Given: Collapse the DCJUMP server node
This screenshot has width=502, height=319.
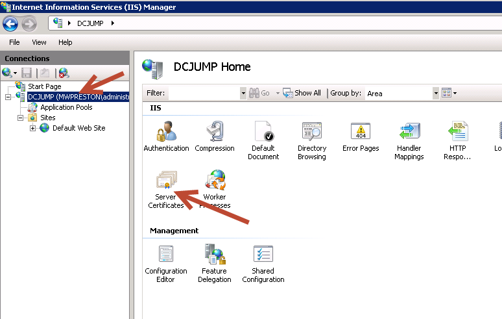Looking at the screenshot, I should coord(8,97).
